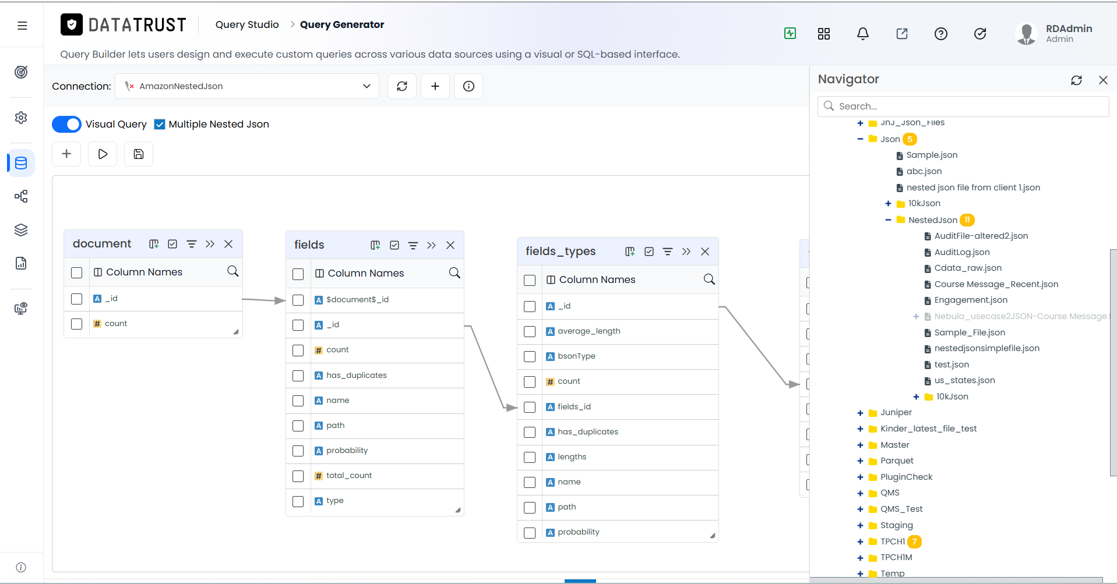The height and width of the screenshot is (584, 1117).
Task: Open the hamburger menu
Action: [x=22, y=26]
